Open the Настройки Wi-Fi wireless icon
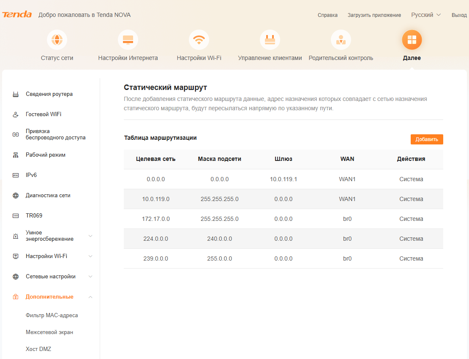 [199, 39]
